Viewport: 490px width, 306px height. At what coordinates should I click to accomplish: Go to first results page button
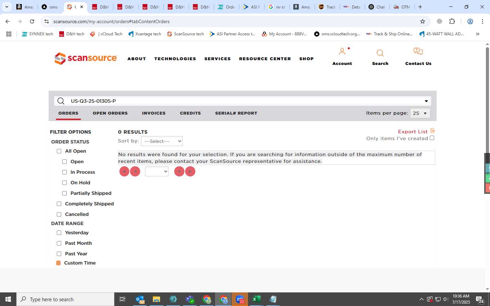click(124, 171)
